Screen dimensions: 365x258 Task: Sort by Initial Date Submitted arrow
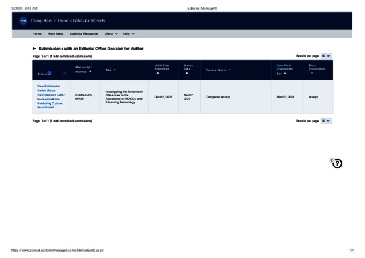[x=157, y=74]
